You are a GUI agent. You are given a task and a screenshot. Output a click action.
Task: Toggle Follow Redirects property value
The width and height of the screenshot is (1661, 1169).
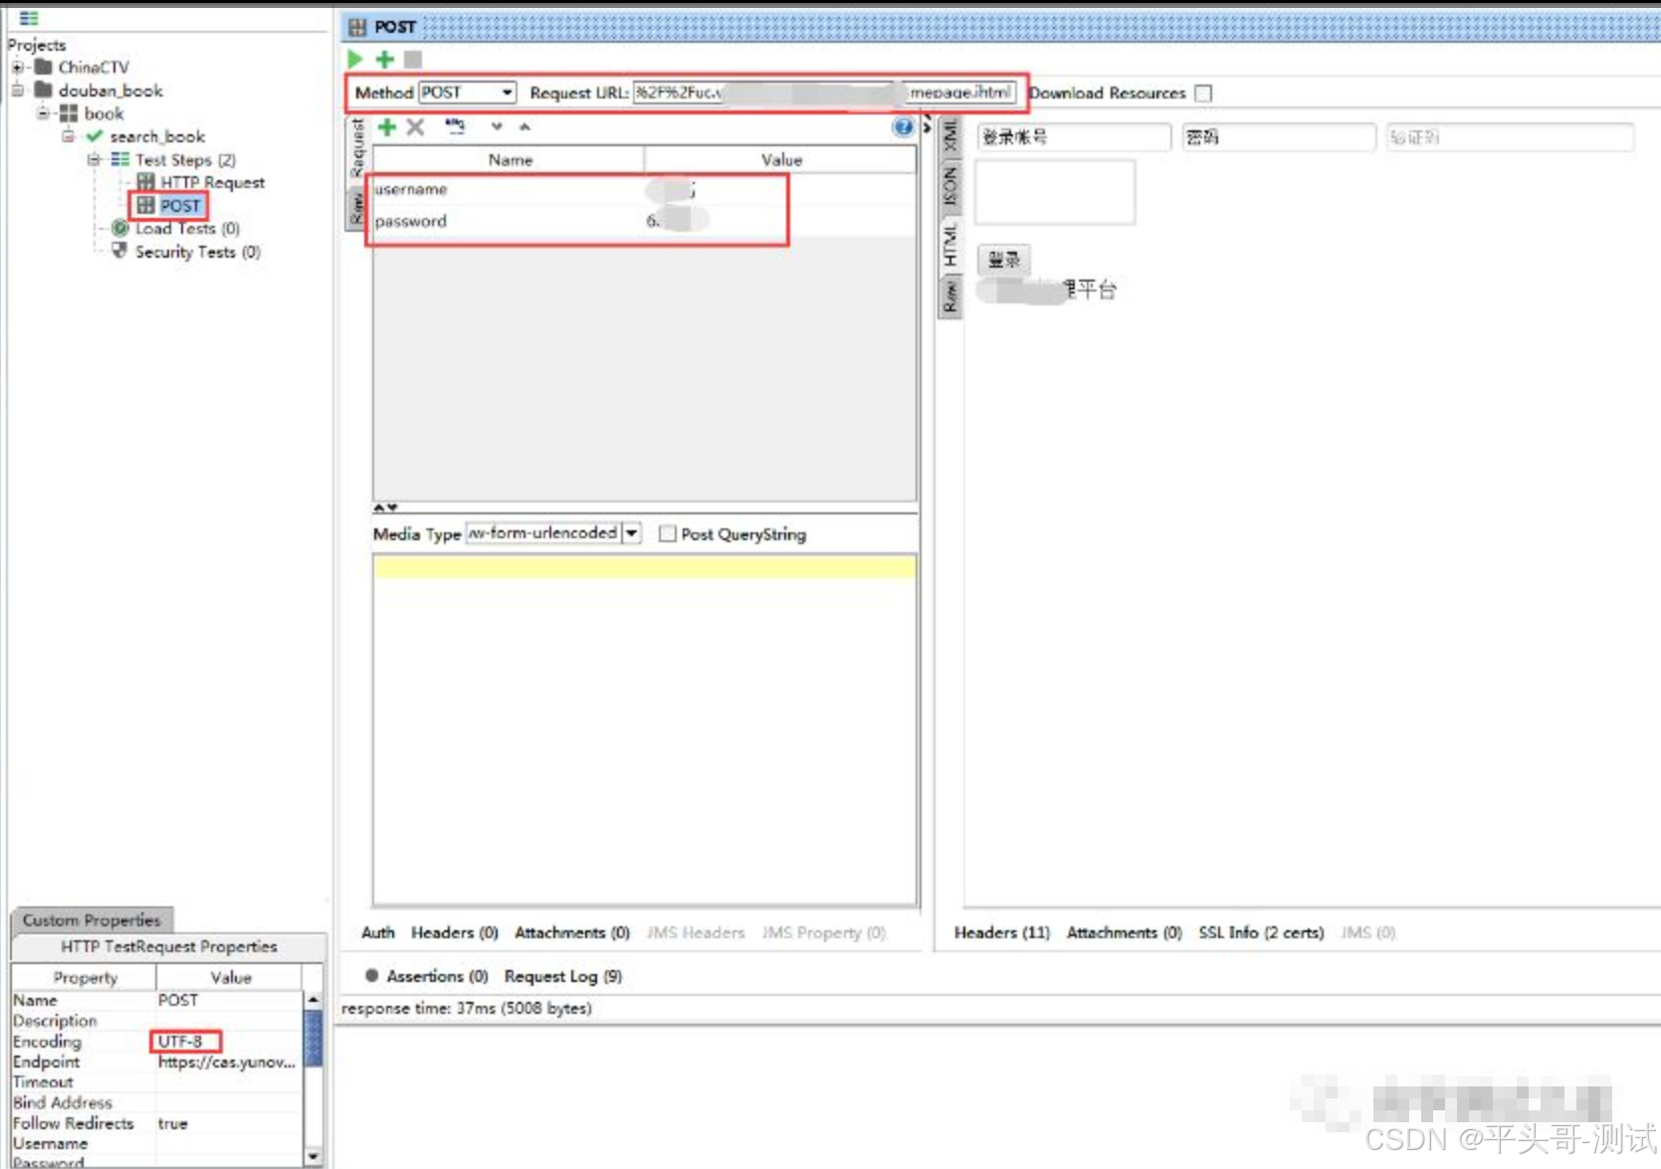tap(173, 1123)
